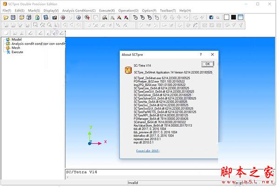The image size is (279, 187).
Task: Select the magenta picker tool icon
Action: [126, 17]
